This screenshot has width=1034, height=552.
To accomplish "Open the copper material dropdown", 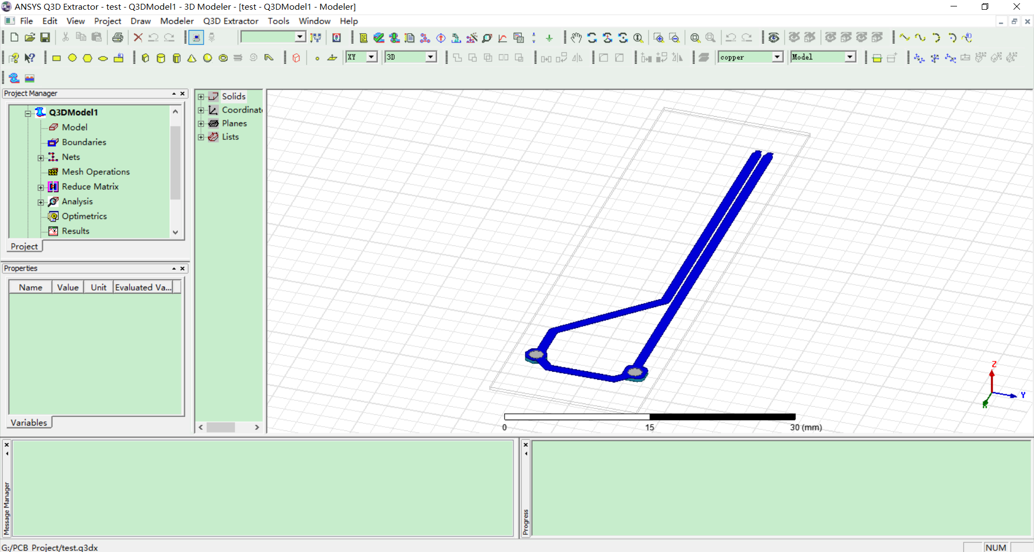I will 777,56.
